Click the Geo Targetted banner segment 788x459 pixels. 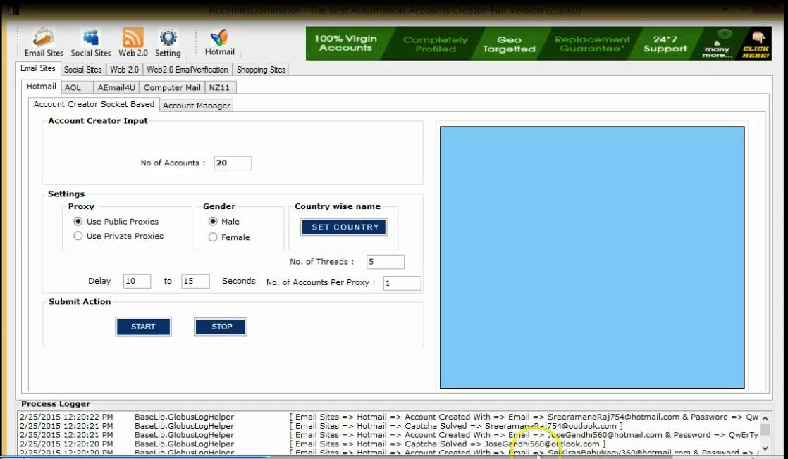click(x=509, y=44)
